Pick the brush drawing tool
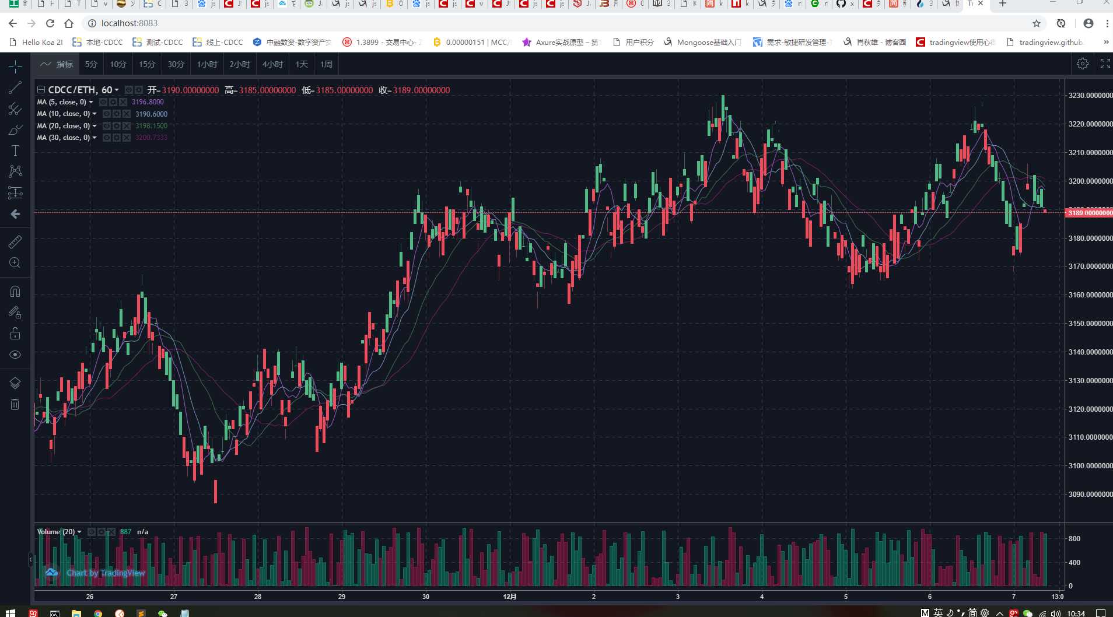The width and height of the screenshot is (1113, 617). [15, 129]
